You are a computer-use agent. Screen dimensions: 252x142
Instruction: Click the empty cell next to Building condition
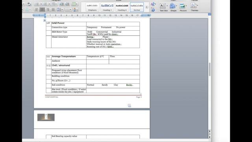coord(113,77)
